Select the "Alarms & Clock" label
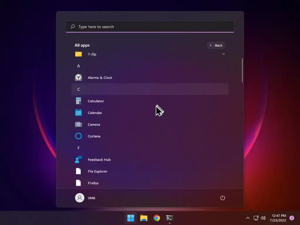Image resolution: width=300 pixels, height=225 pixels. tap(100, 77)
